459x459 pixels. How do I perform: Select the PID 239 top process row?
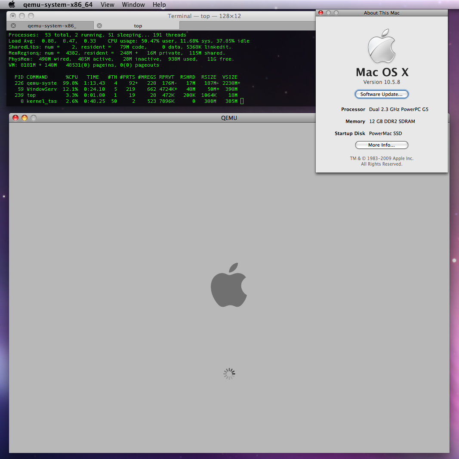pyautogui.click(x=126, y=95)
